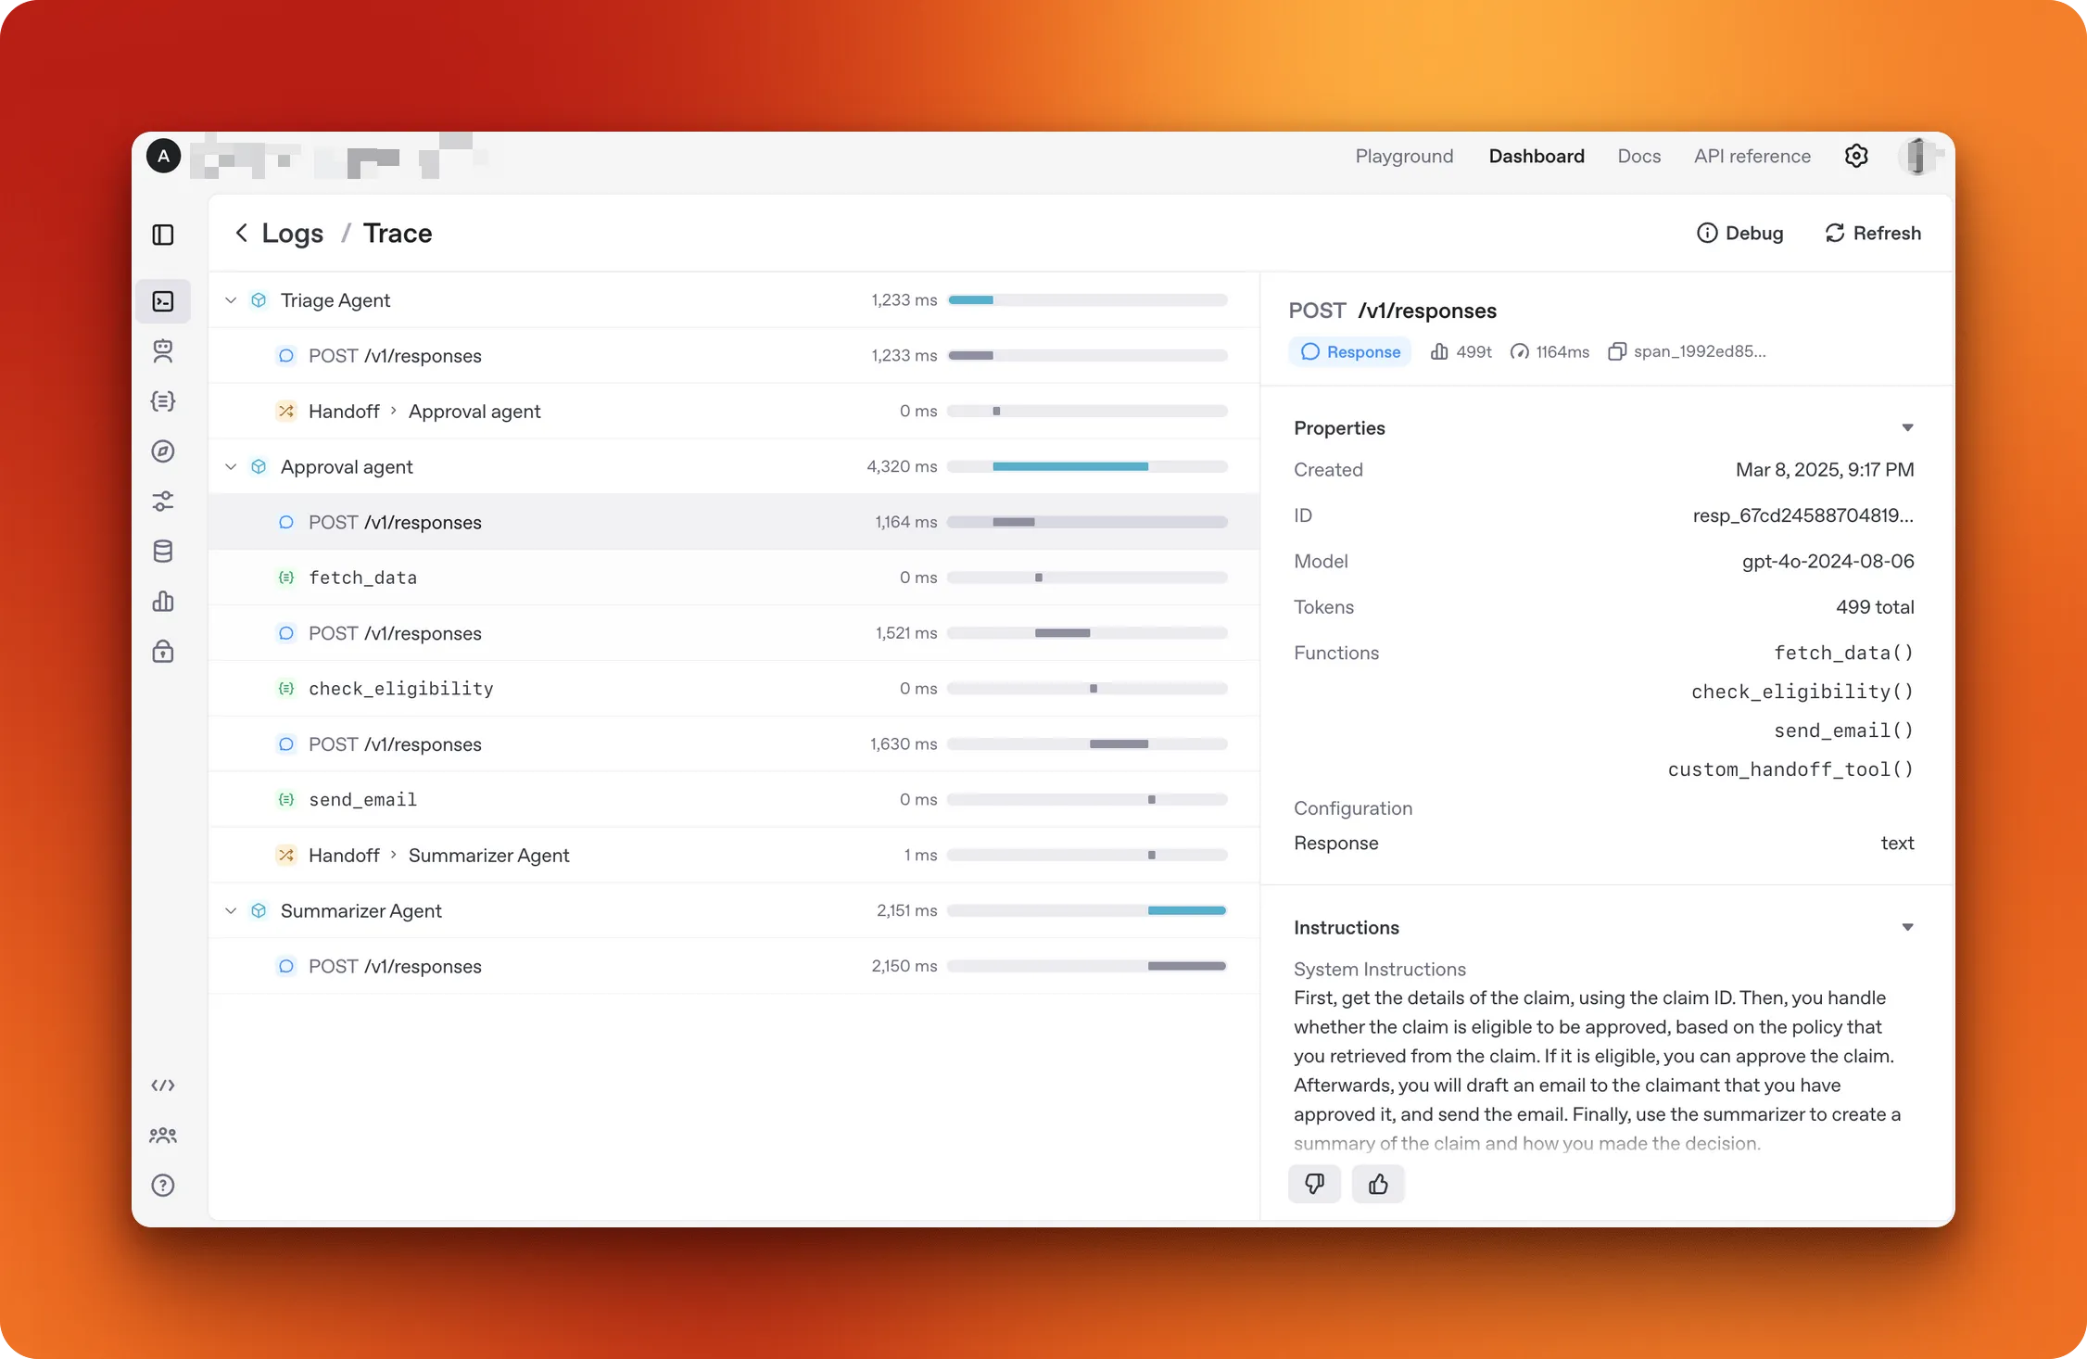Open Storage using the database icon
This screenshot has height=1359, width=2087.
pos(163,551)
